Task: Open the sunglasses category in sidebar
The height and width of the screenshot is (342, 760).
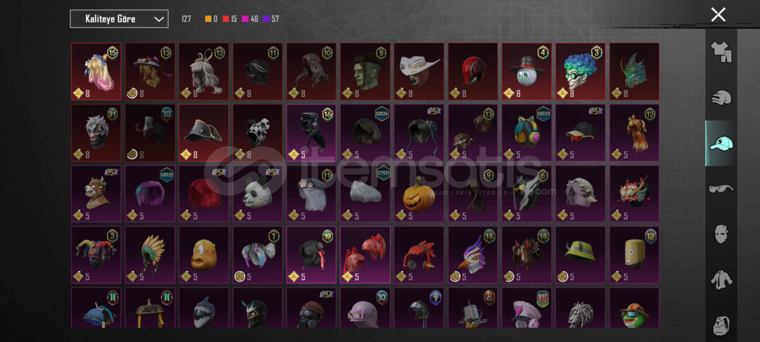Action: click(x=721, y=189)
